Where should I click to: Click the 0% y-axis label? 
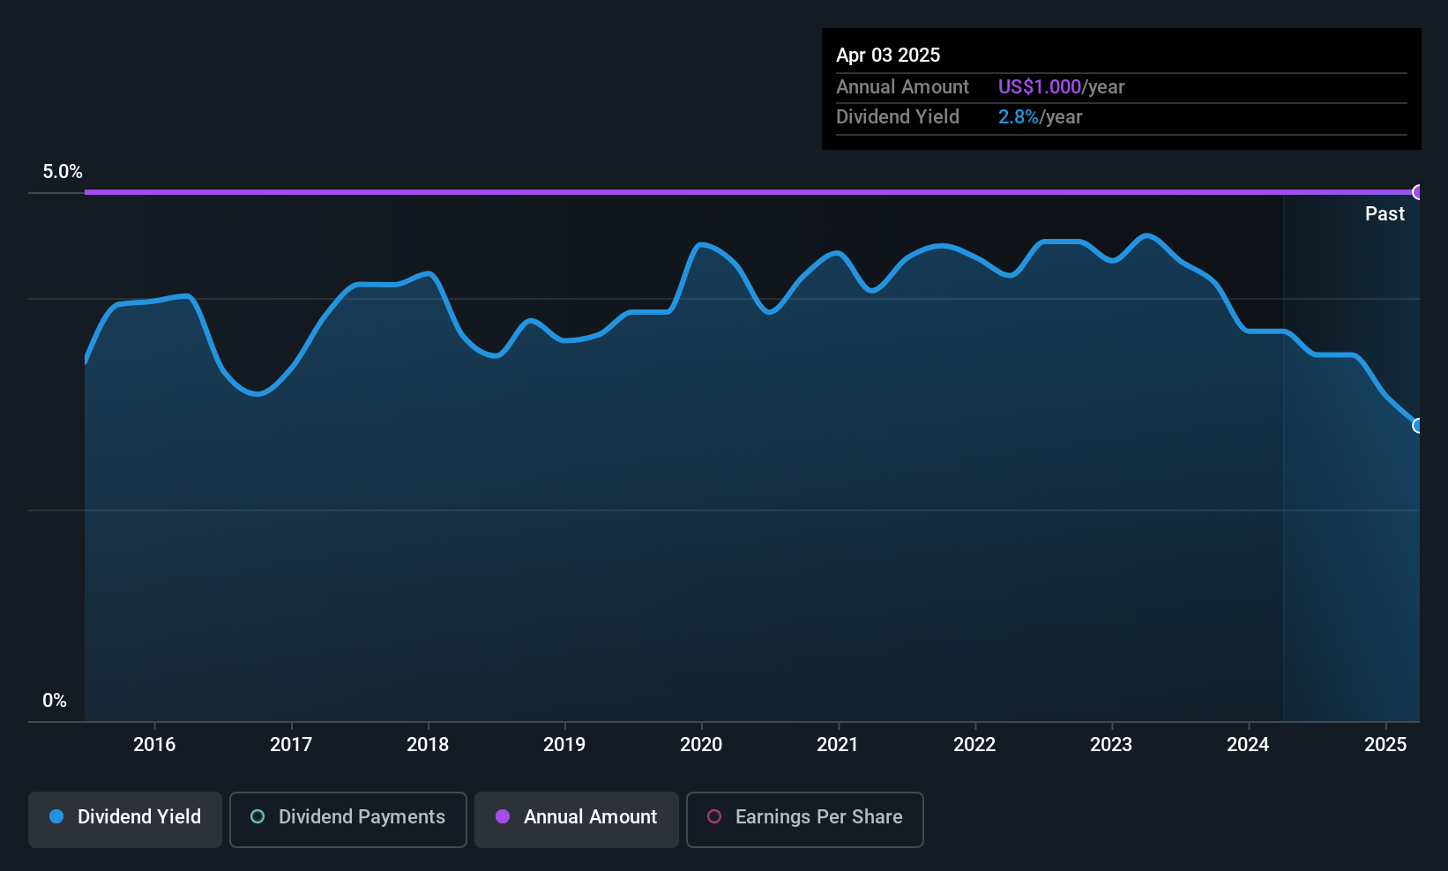55,700
